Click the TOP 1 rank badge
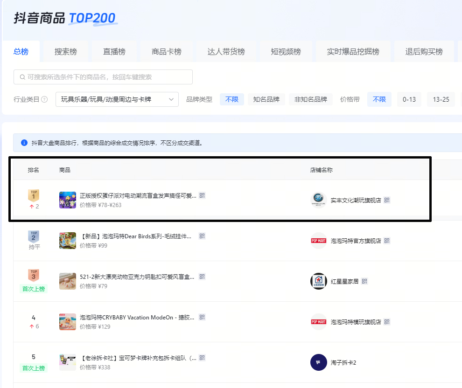 point(34,195)
